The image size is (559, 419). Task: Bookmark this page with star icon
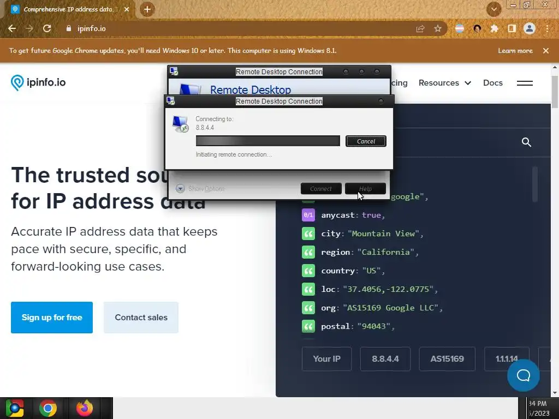coord(438,28)
